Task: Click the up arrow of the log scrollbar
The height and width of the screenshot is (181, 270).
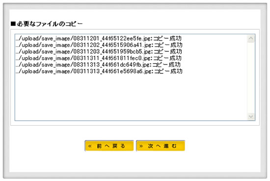Action: (x=251, y=38)
